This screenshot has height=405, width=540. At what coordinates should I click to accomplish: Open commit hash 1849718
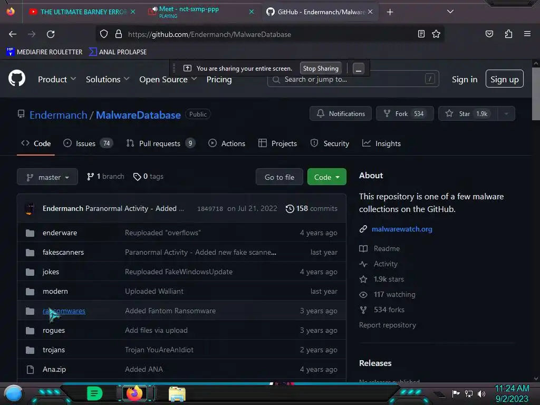(x=210, y=209)
